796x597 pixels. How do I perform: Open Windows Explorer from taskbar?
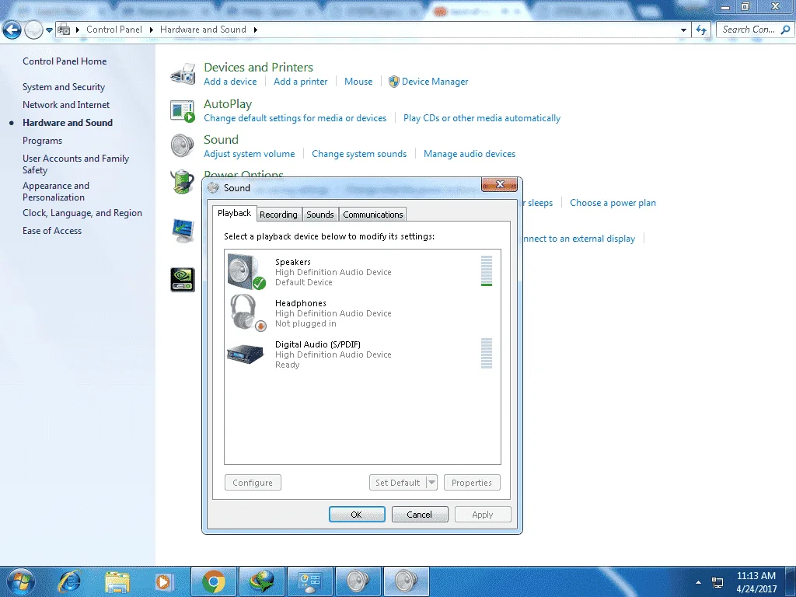pos(117,581)
